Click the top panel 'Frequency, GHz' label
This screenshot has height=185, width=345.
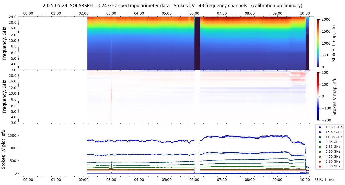coord(4,43)
